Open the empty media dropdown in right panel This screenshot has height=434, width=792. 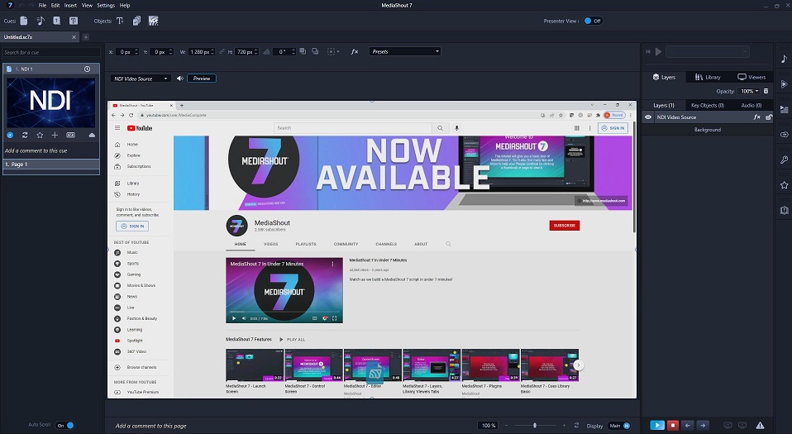click(x=707, y=51)
